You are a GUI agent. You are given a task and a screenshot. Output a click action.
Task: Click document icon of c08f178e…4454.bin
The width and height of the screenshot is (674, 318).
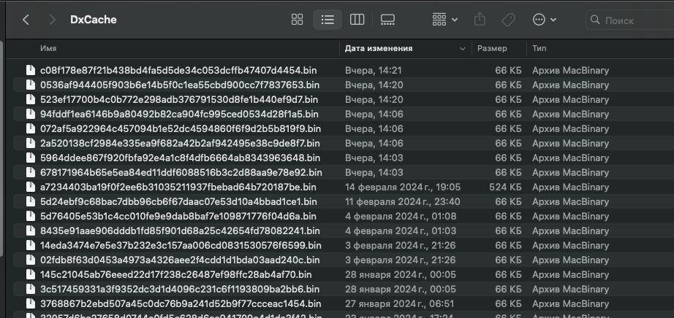click(x=30, y=70)
